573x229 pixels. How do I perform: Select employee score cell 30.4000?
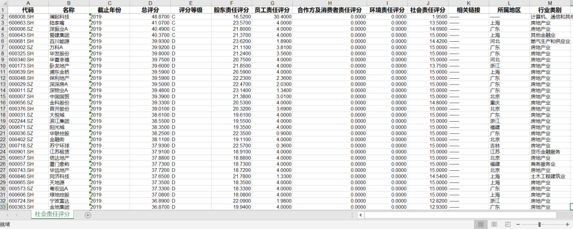[272, 17]
